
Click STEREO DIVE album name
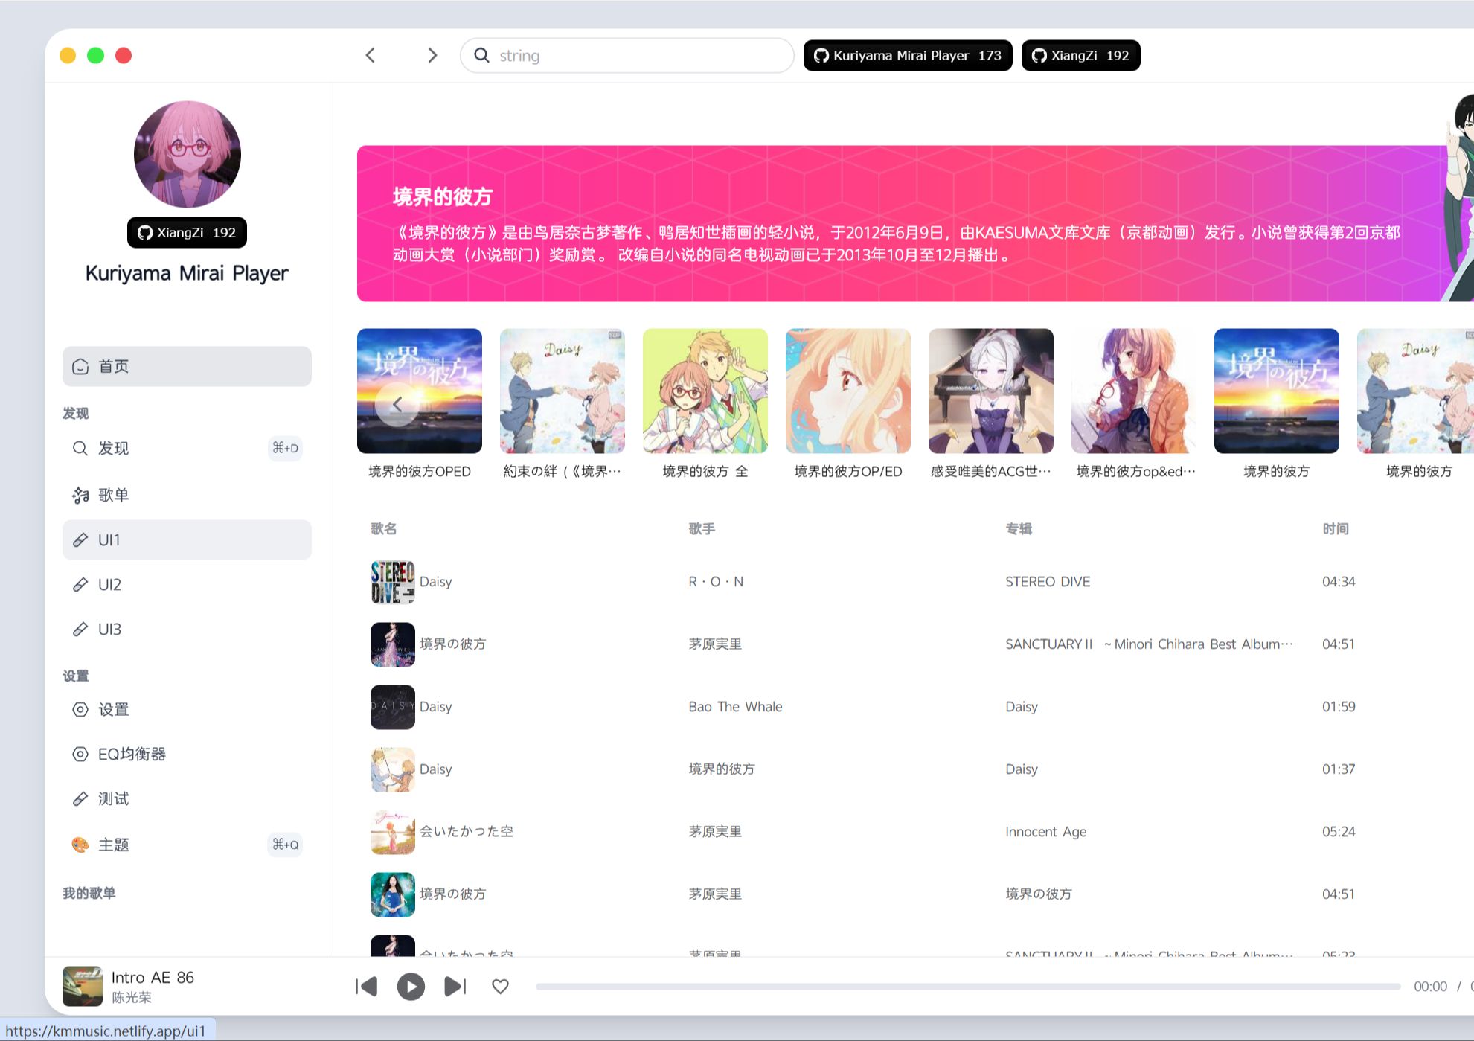click(x=1048, y=582)
